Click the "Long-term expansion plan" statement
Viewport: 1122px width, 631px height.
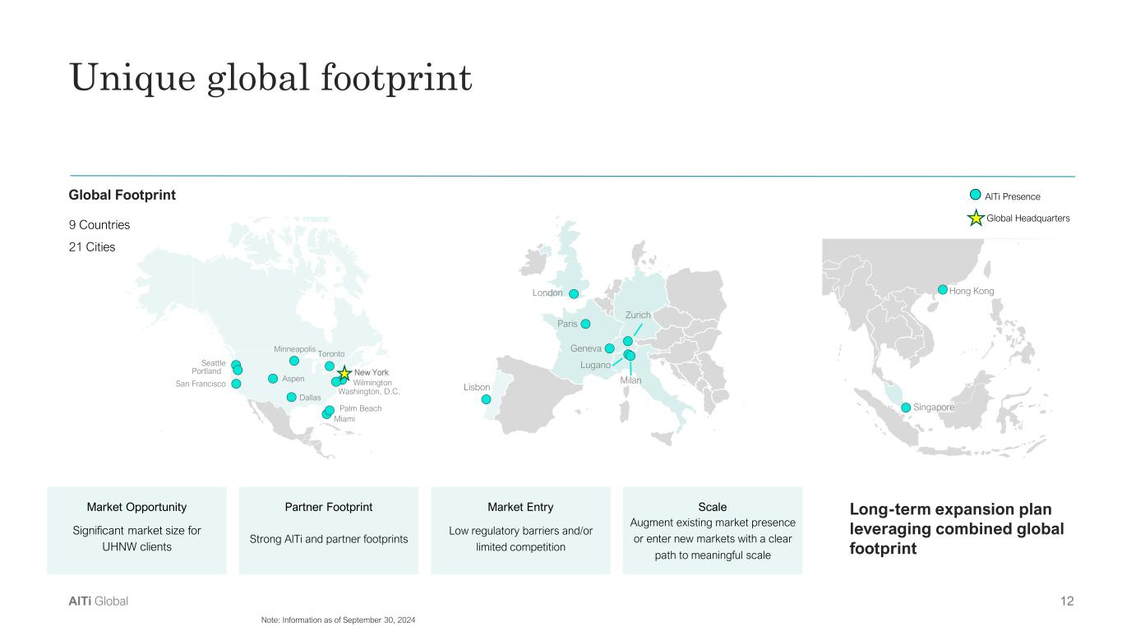click(x=957, y=528)
